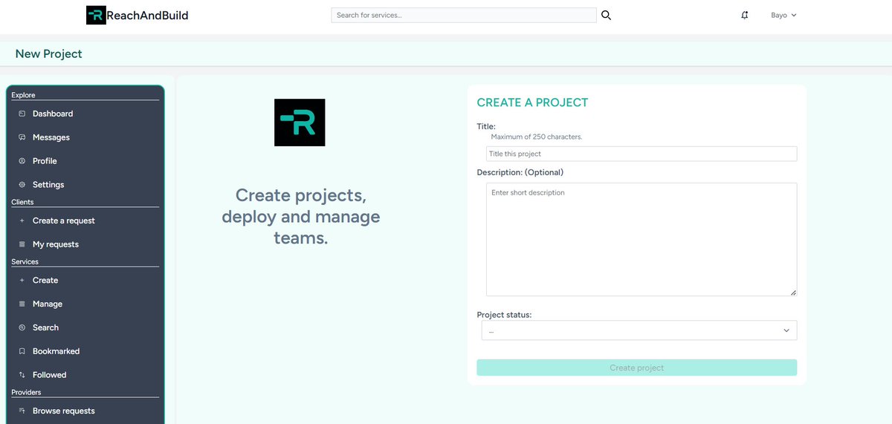Click 'Create projects, deploy and manage teams.' tagline
This screenshot has width=892, height=424.
point(300,217)
